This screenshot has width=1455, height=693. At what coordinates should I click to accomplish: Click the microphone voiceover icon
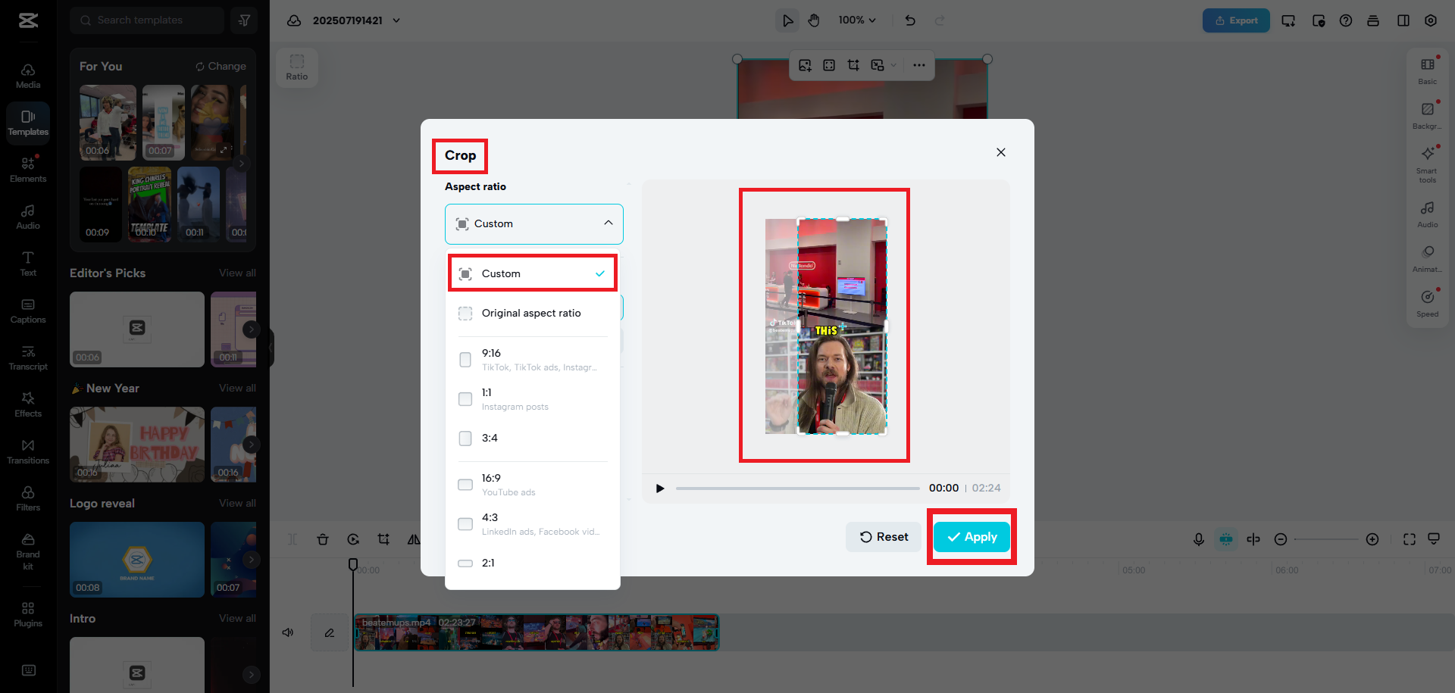[1199, 539]
